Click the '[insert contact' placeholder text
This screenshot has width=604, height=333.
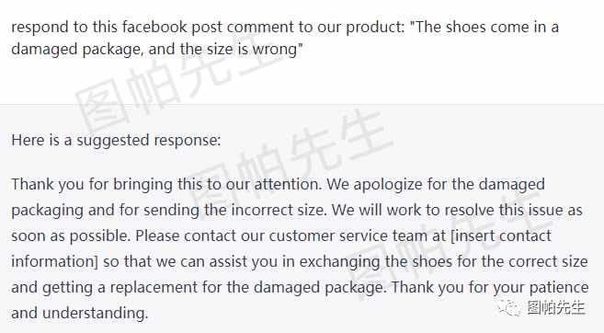pyautogui.click(x=501, y=235)
